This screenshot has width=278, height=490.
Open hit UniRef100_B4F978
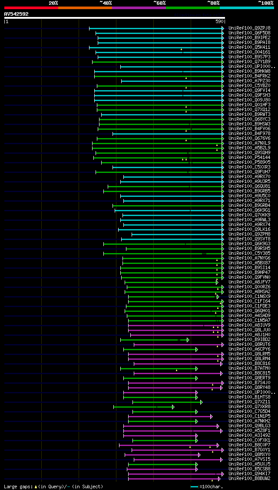249,133
